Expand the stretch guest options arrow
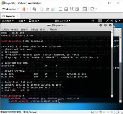The height and width of the screenshot is (114, 123). click(96, 9)
